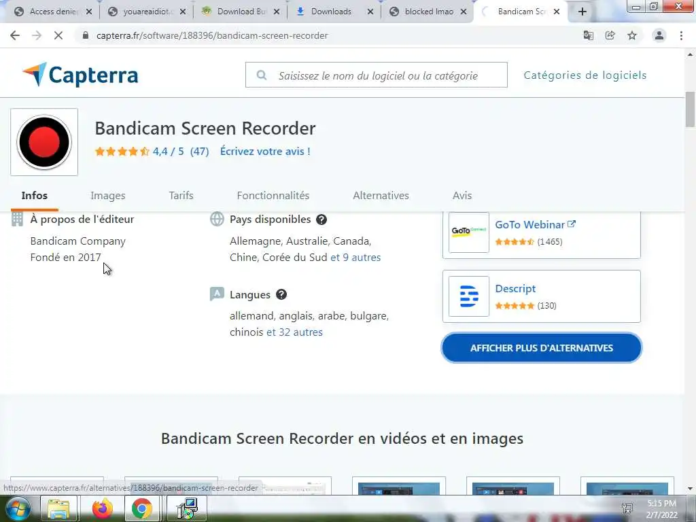The image size is (696, 522).
Task: Click the scrollbar down arrow
Action: (x=691, y=489)
